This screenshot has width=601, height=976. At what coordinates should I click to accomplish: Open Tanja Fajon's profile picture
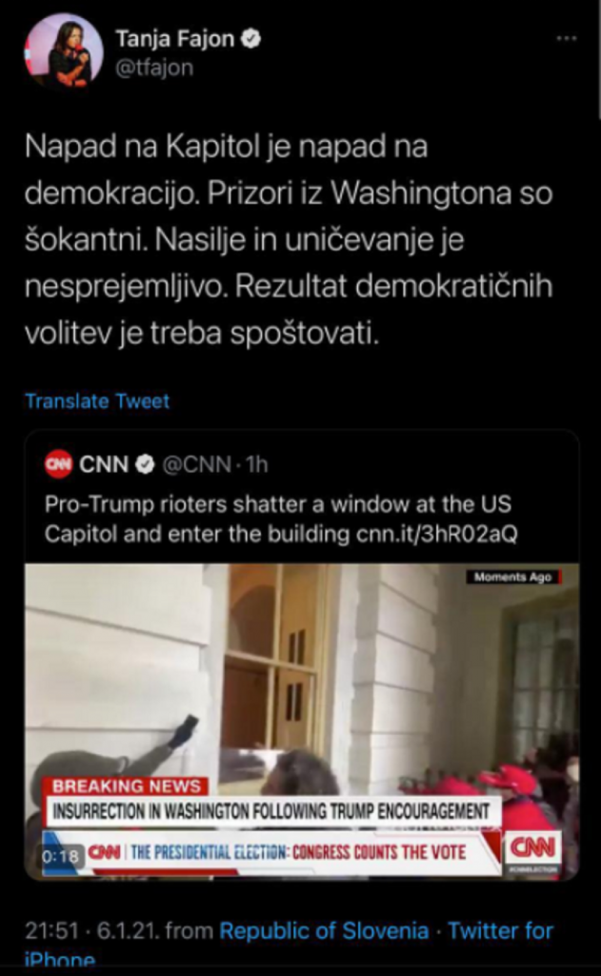pyautogui.click(x=64, y=52)
